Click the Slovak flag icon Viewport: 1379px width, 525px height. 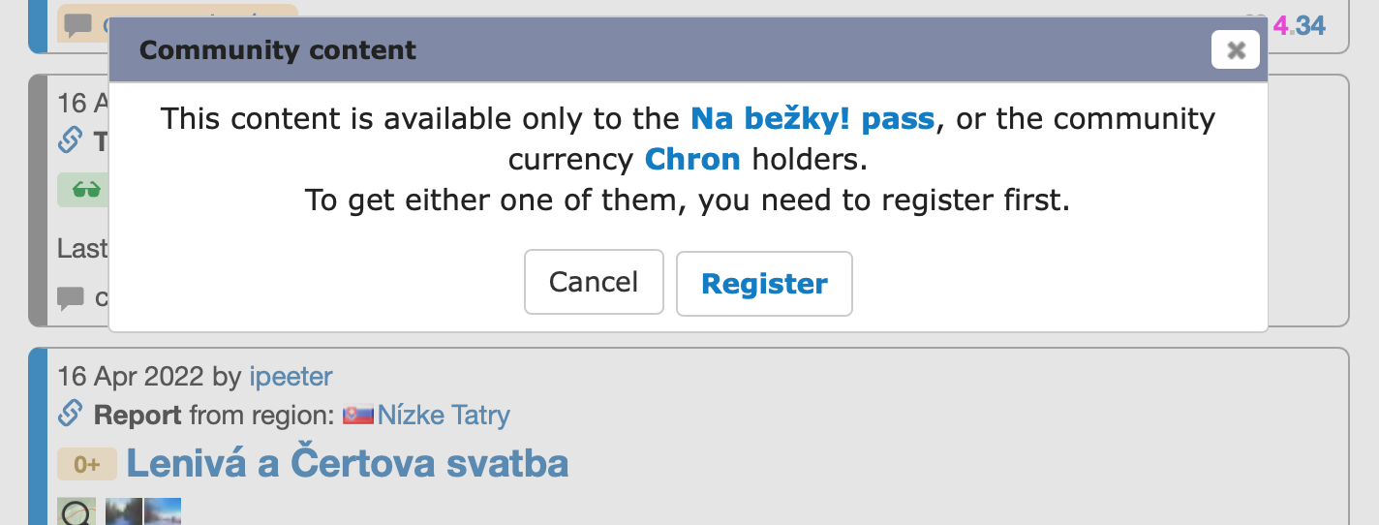click(x=358, y=416)
